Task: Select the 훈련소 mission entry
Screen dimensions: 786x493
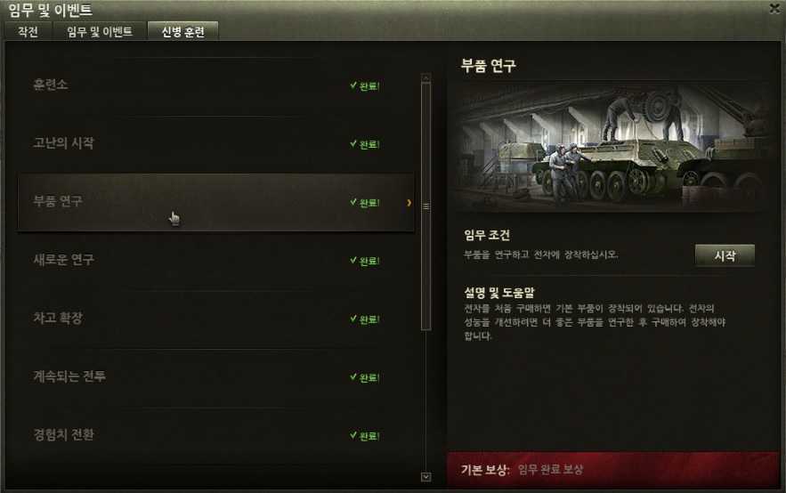Action: [x=215, y=85]
